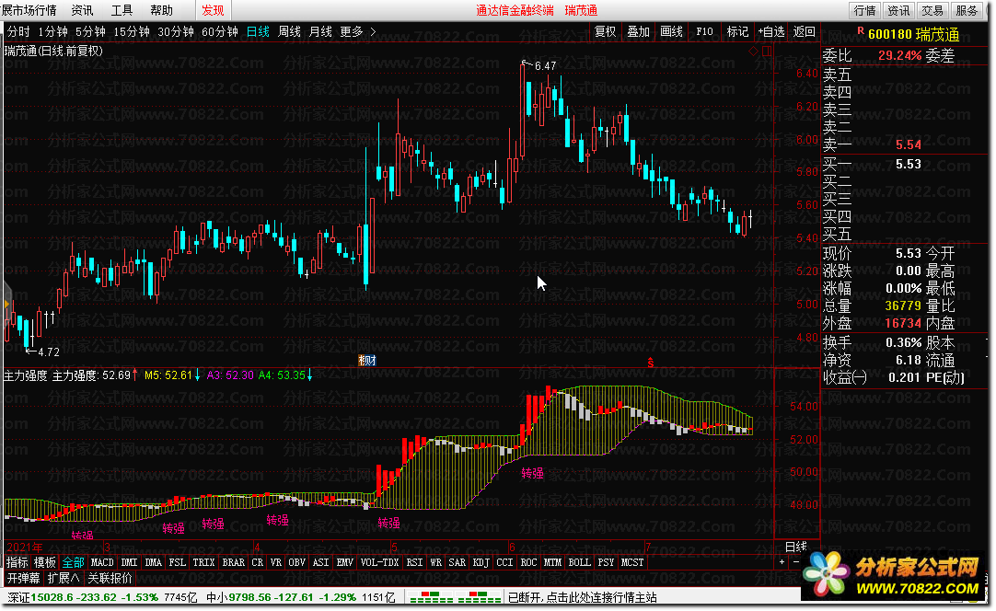Switch indicator to MCST

[632, 562]
